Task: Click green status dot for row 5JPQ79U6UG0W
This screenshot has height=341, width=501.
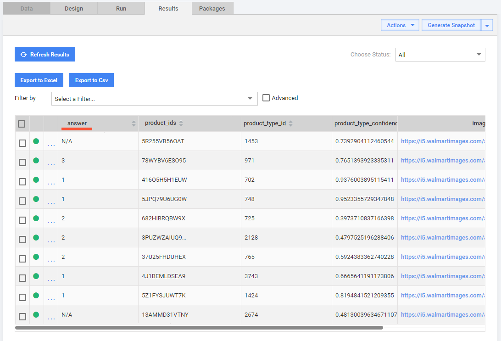Action: click(x=36, y=199)
